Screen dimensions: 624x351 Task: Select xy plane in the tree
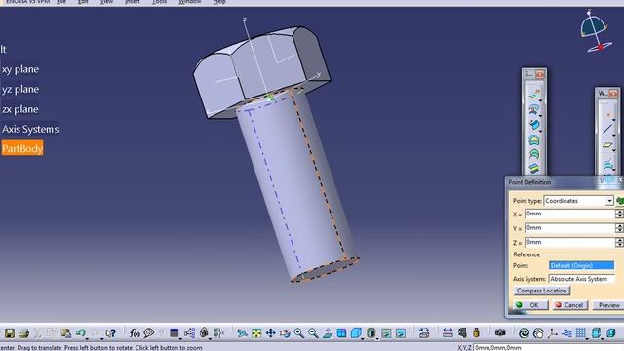[x=20, y=69]
